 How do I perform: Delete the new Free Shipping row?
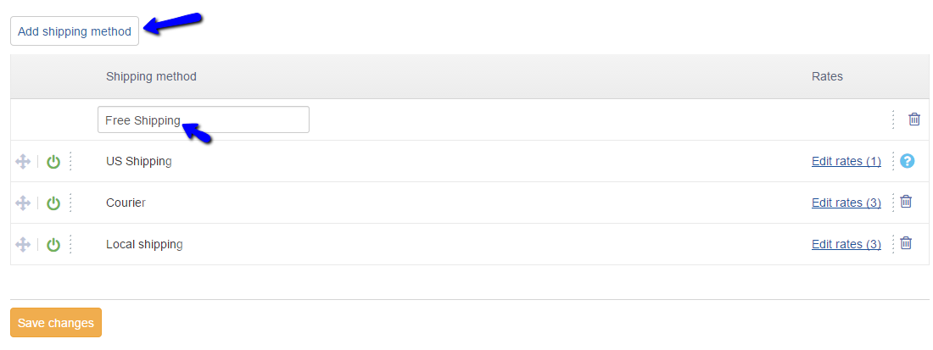[914, 119]
